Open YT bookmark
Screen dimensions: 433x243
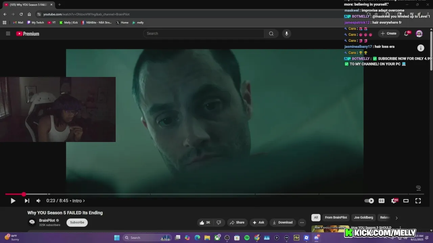coord(52,23)
